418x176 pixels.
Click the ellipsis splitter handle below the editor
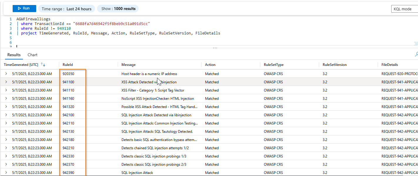(215, 48)
